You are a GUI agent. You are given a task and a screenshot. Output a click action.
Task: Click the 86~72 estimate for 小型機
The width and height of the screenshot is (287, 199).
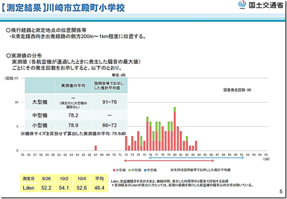(109, 125)
